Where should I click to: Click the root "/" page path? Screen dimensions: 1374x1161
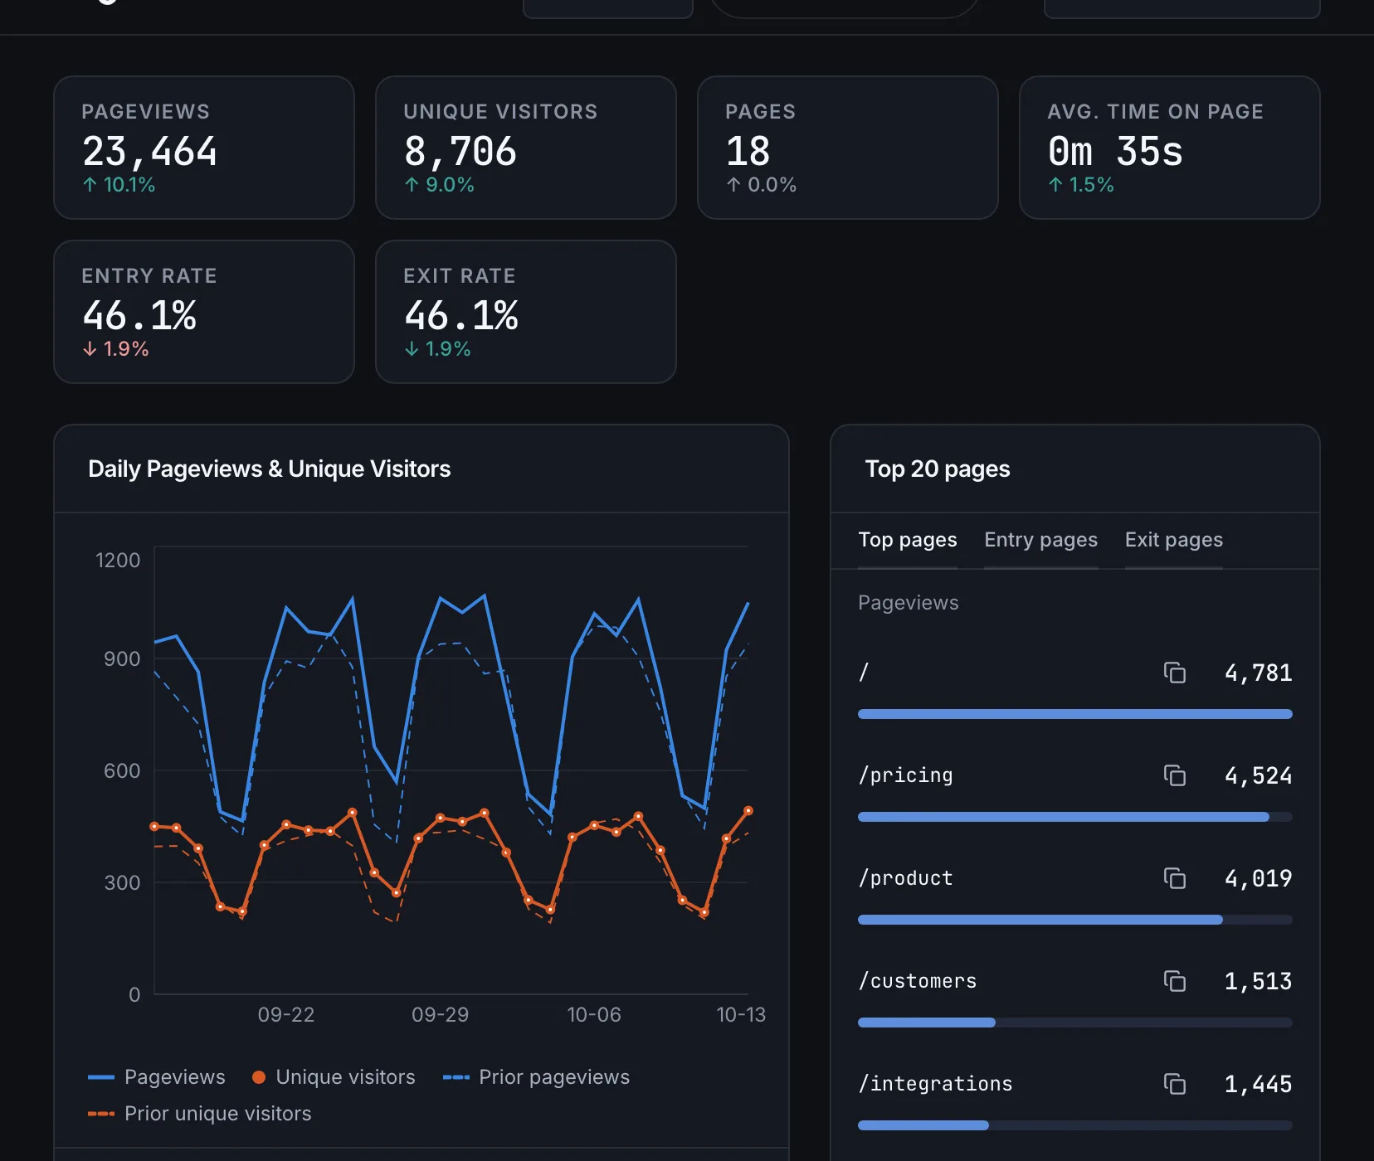point(864,673)
